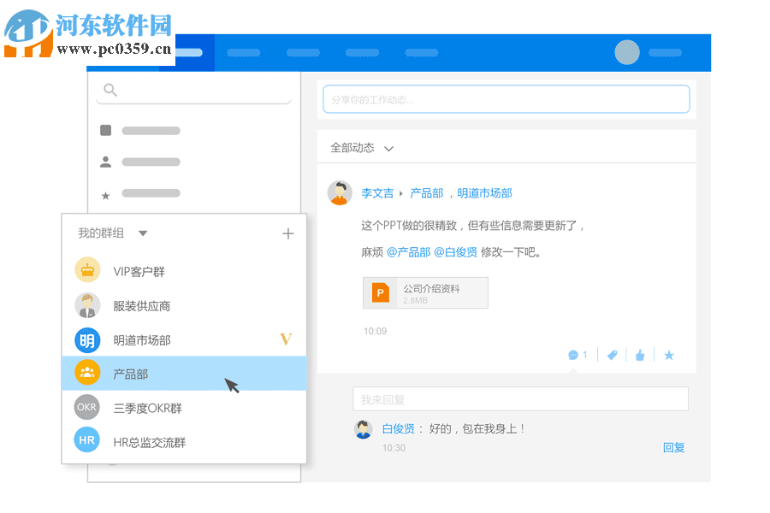Open comments via the speech bubble icon
This screenshot has width=770, height=513.
pyautogui.click(x=571, y=354)
